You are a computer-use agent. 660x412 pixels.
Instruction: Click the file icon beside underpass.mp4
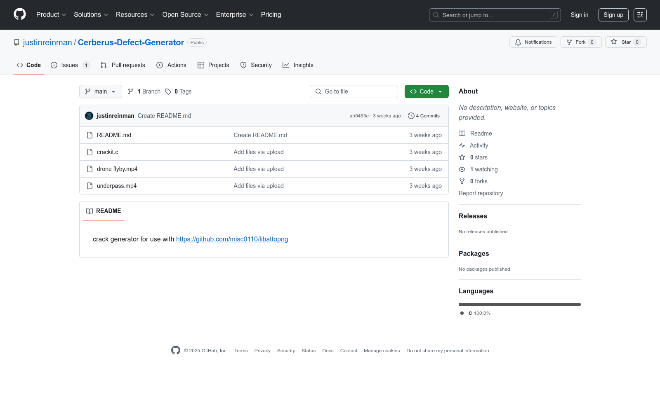tap(90, 186)
